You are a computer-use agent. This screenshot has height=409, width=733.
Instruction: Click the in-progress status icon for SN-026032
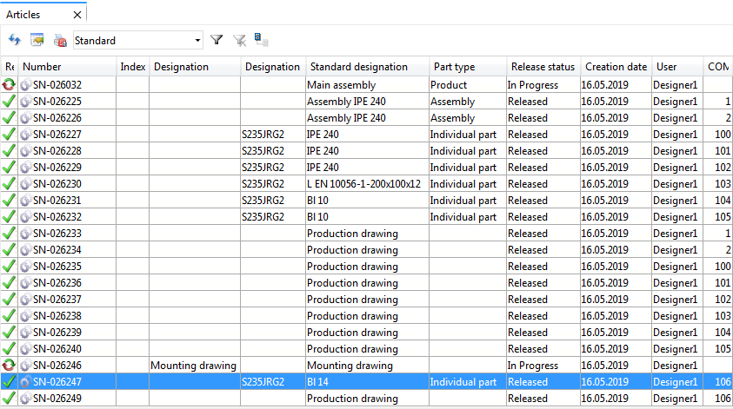coord(10,85)
